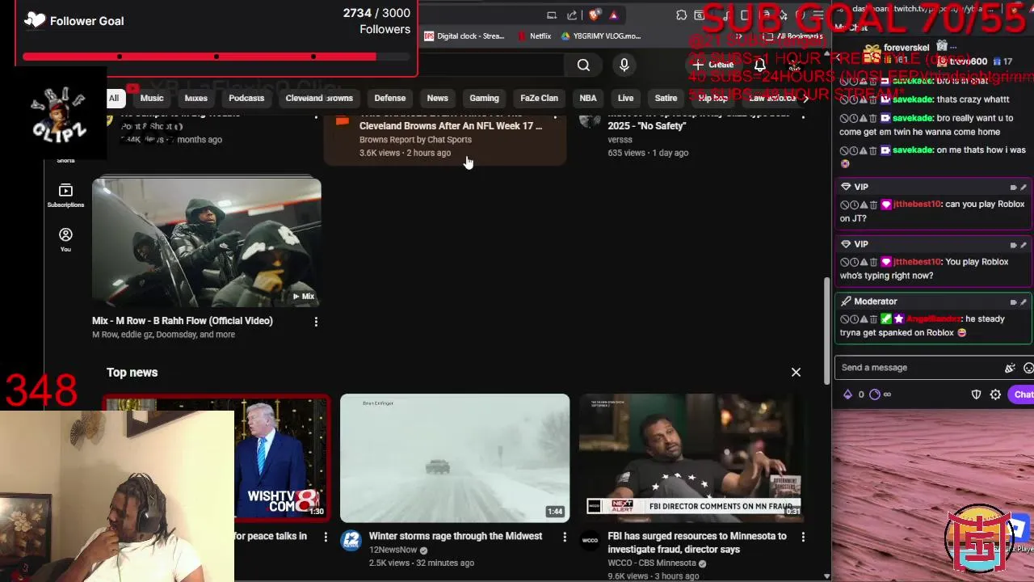Select the Cleveland Browns filter chip
Image resolution: width=1034 pixels, height=582 pixels.
pyautogui.click(x=319, y=99)
